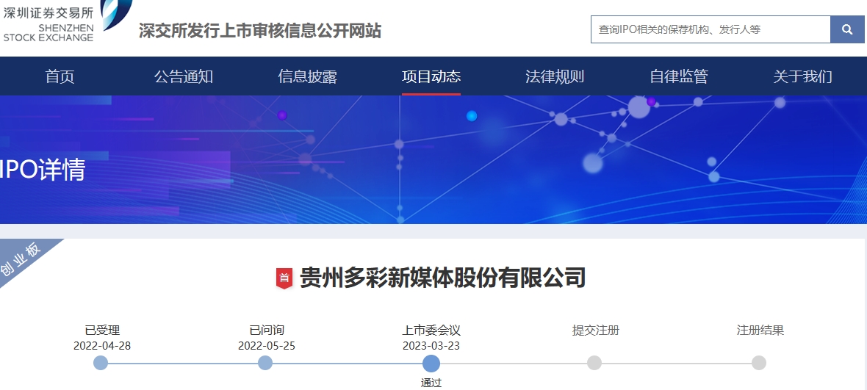The width and height of the screenshot is (867, 390).
Task: Click the magnifier search button
Action: click(x=847, y=29)
